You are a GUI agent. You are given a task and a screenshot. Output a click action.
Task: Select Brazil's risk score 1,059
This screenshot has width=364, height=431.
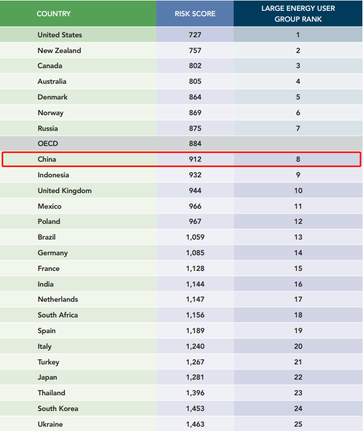[x=195, y=237]
